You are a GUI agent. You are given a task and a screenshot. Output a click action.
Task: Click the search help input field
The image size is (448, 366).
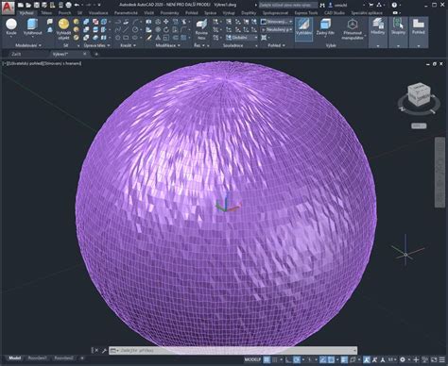[x=288, y=5]
